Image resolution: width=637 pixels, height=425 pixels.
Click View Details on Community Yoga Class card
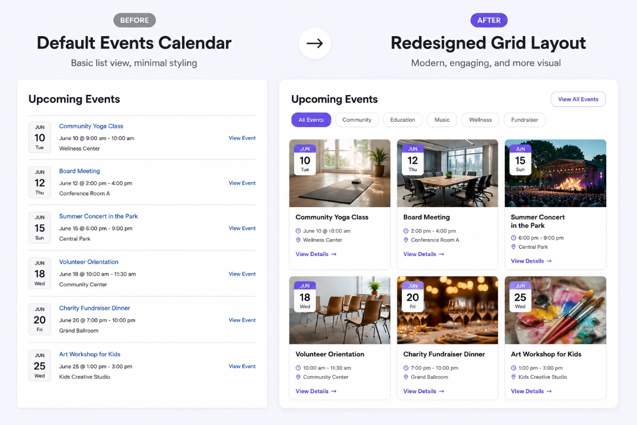[316, 254]
